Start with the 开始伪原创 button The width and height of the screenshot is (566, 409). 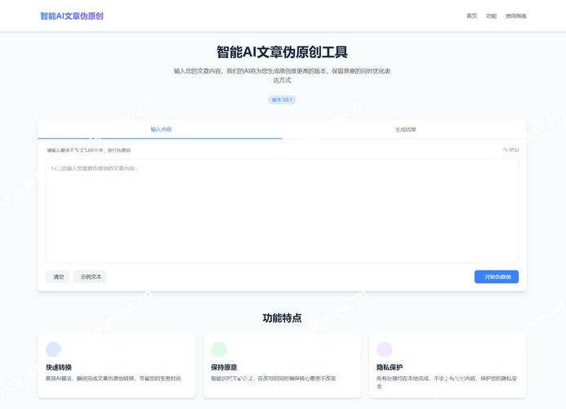pyautogui.click(x=497, y=276)
